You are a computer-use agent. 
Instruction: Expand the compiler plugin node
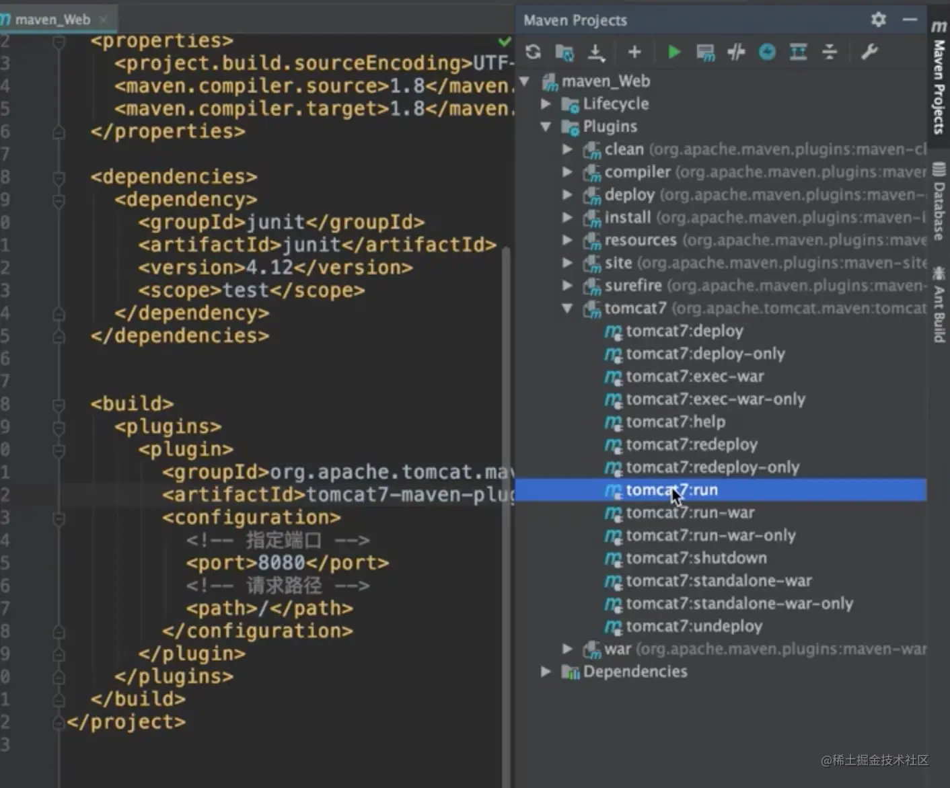pos(567,172)
